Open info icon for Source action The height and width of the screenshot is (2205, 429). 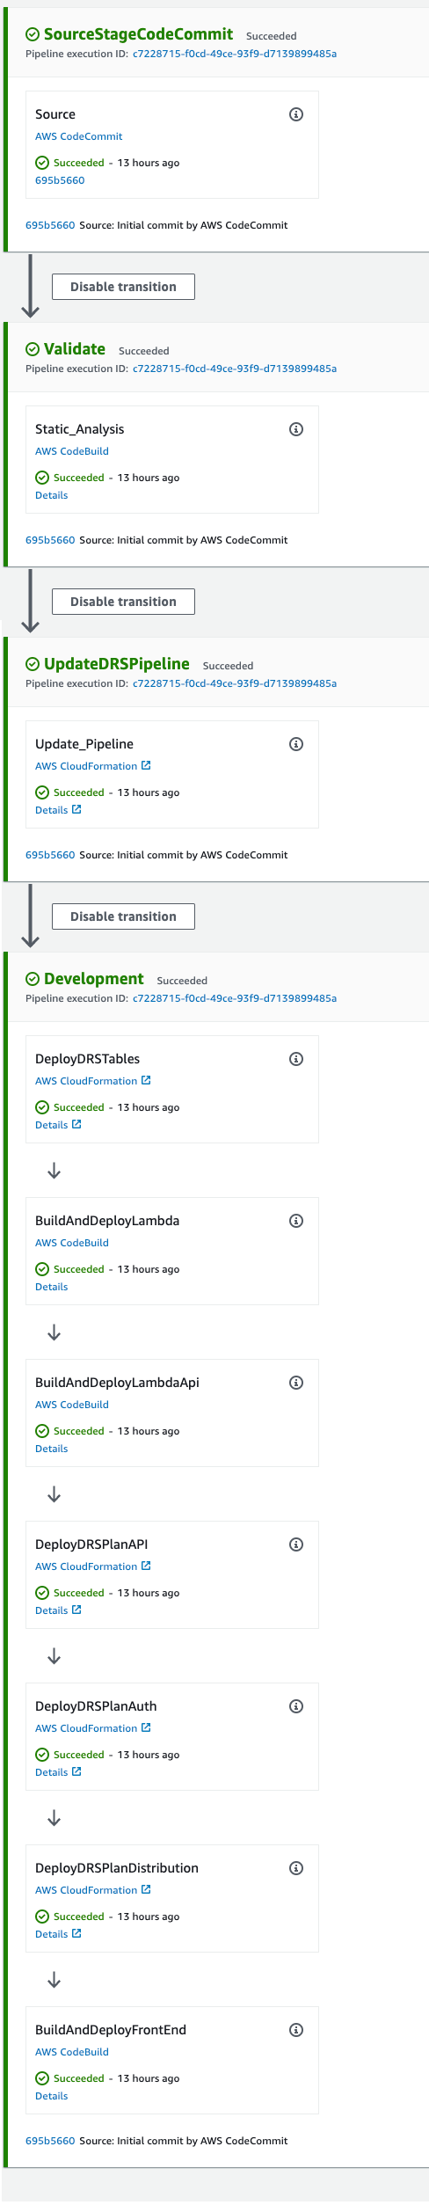tap(296, 114)
